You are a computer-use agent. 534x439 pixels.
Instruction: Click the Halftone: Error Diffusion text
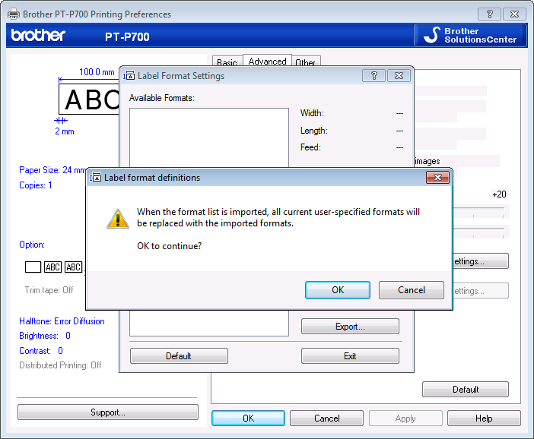(62, 321)
